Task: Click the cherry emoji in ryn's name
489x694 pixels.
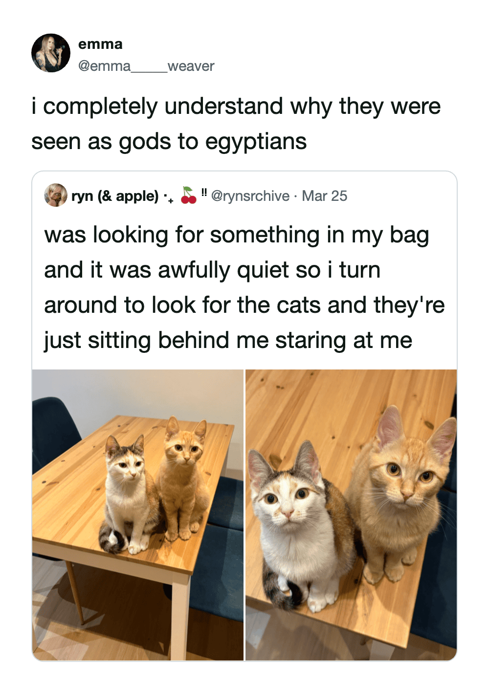Action: 189,195
